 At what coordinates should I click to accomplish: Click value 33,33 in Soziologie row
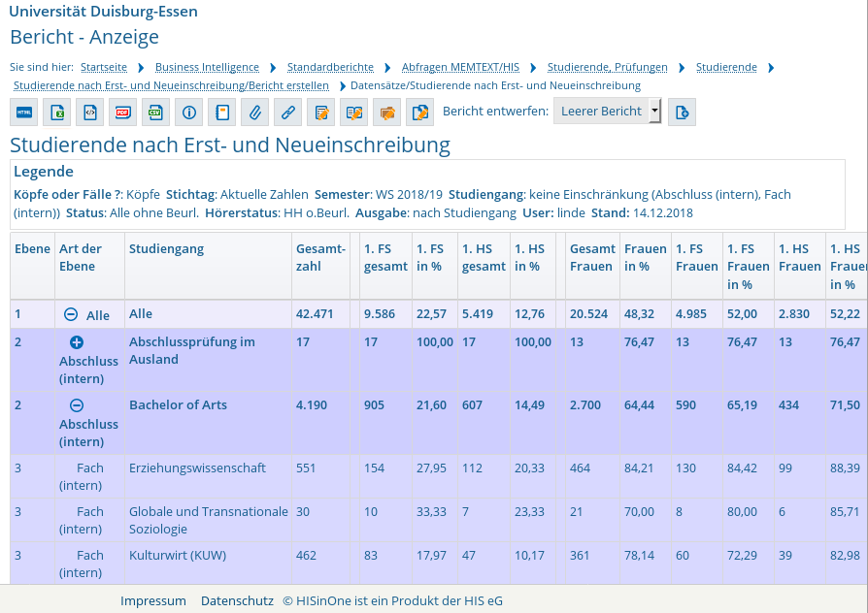click(431, 512)
